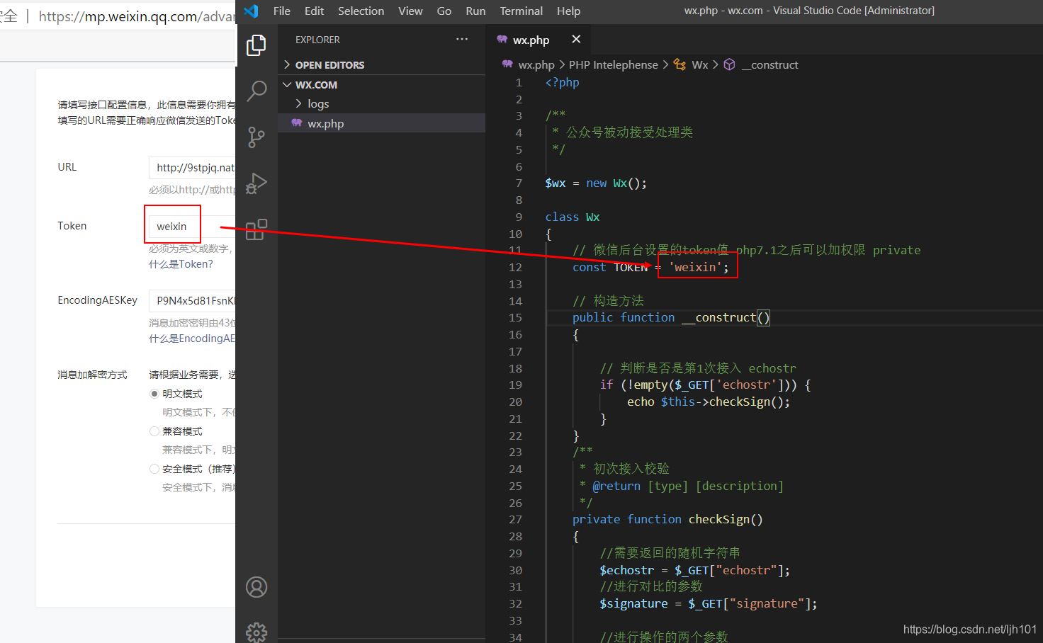Open the Accounts menu icon

pyautogui.click(x=256, y=587)
